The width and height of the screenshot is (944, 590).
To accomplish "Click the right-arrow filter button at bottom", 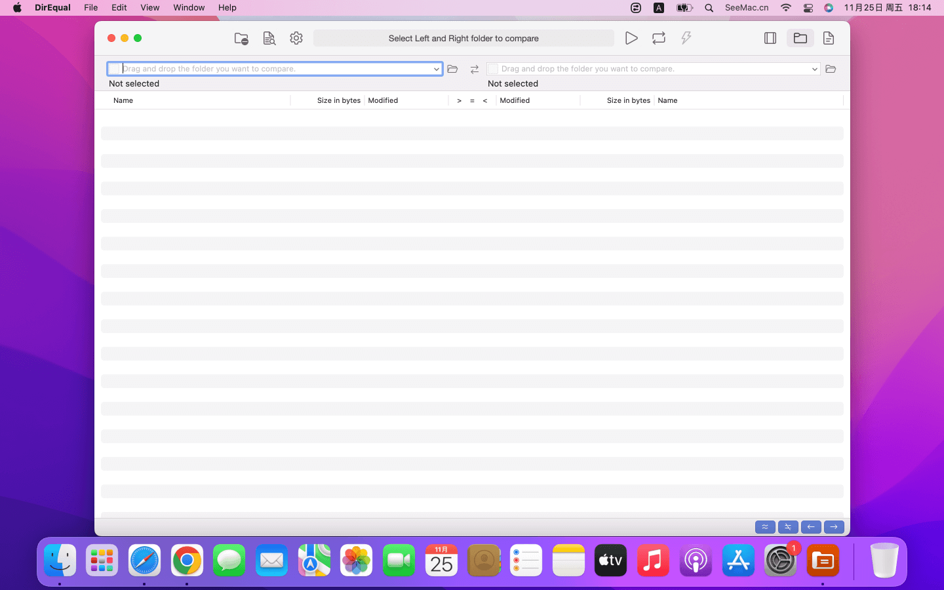I will 834,527.
